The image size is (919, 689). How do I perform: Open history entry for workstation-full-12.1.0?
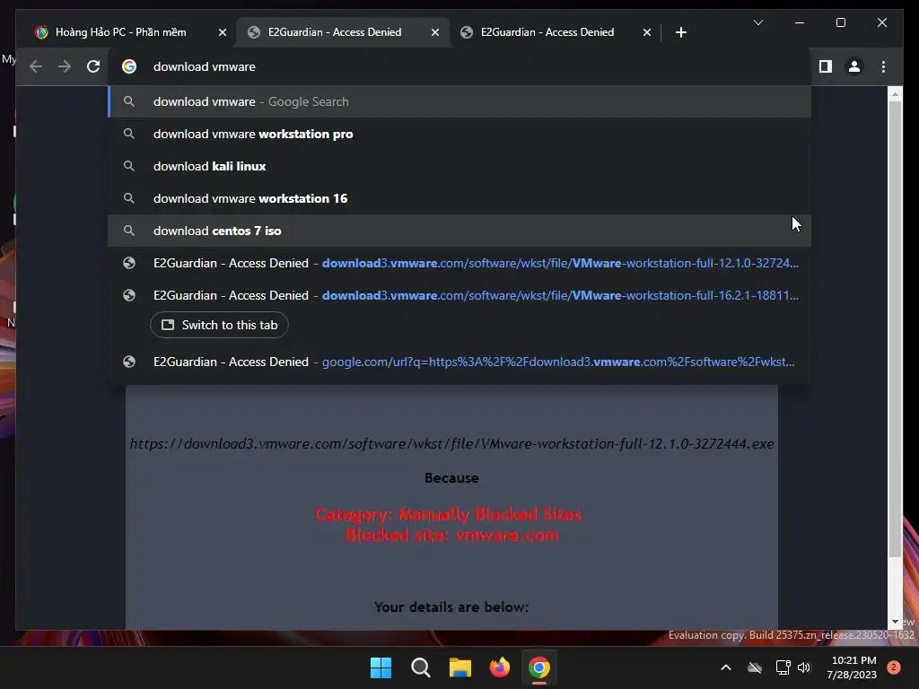(459, 263)
